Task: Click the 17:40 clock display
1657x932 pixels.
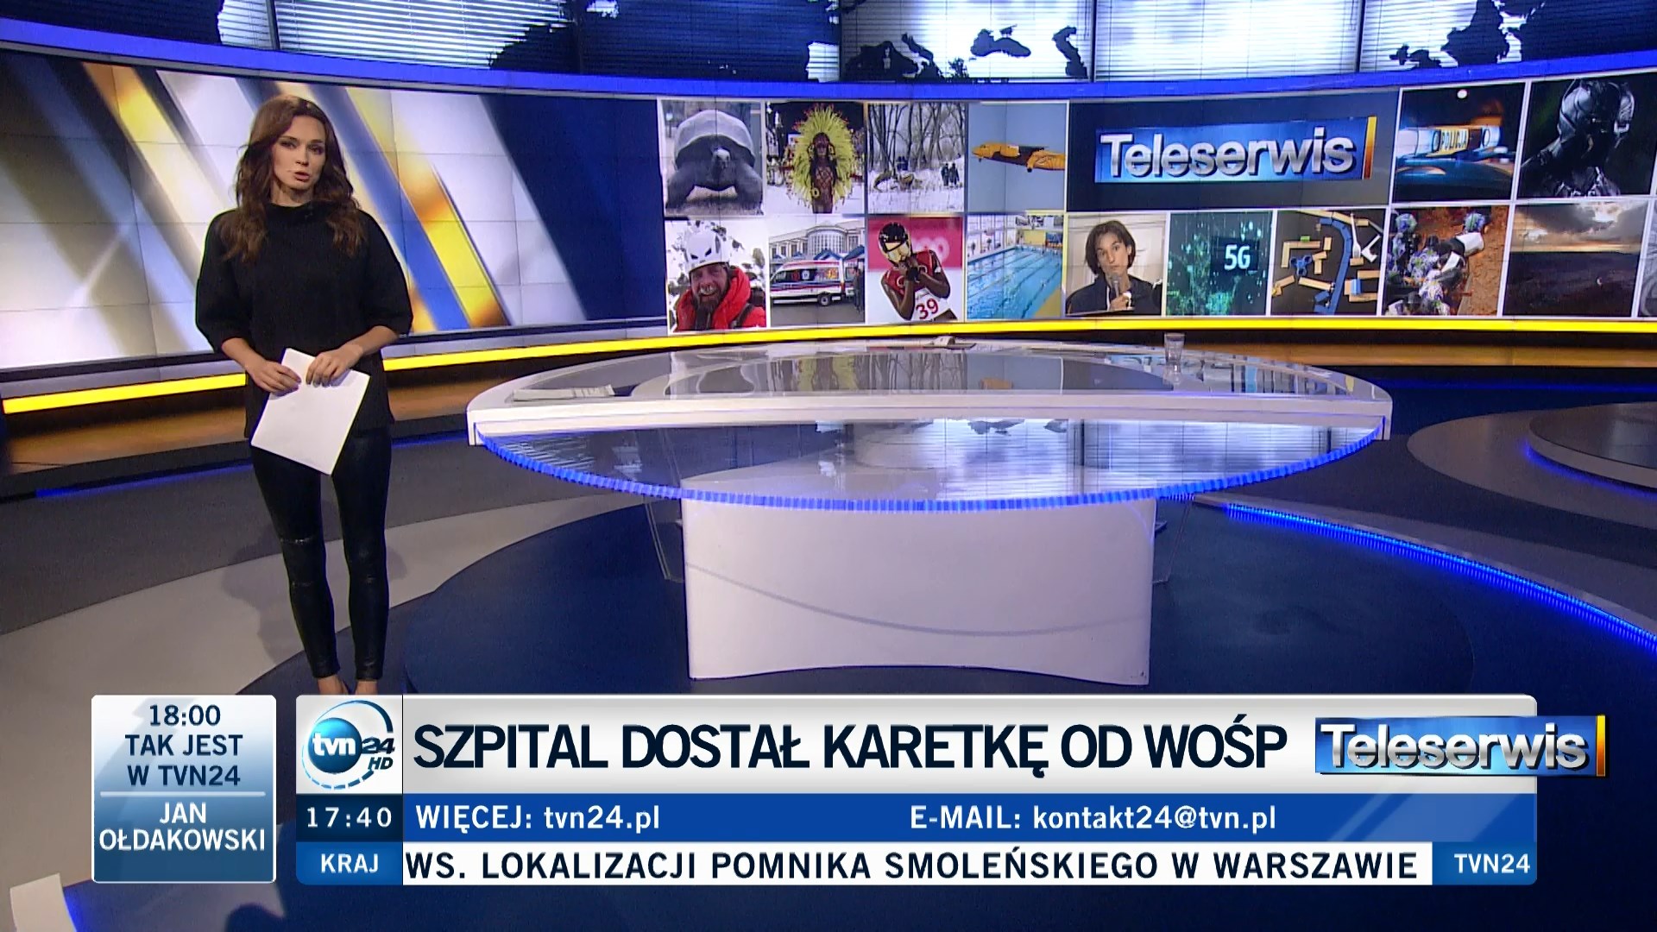Action: (350, 818)
